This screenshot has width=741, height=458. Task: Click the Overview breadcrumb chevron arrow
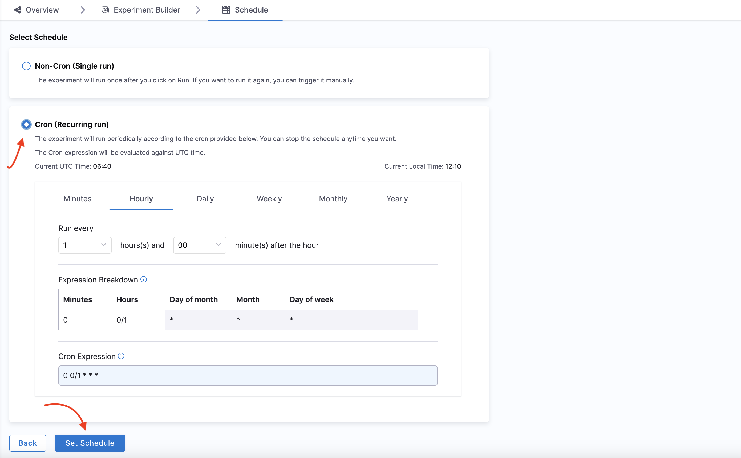click(82, 10)
